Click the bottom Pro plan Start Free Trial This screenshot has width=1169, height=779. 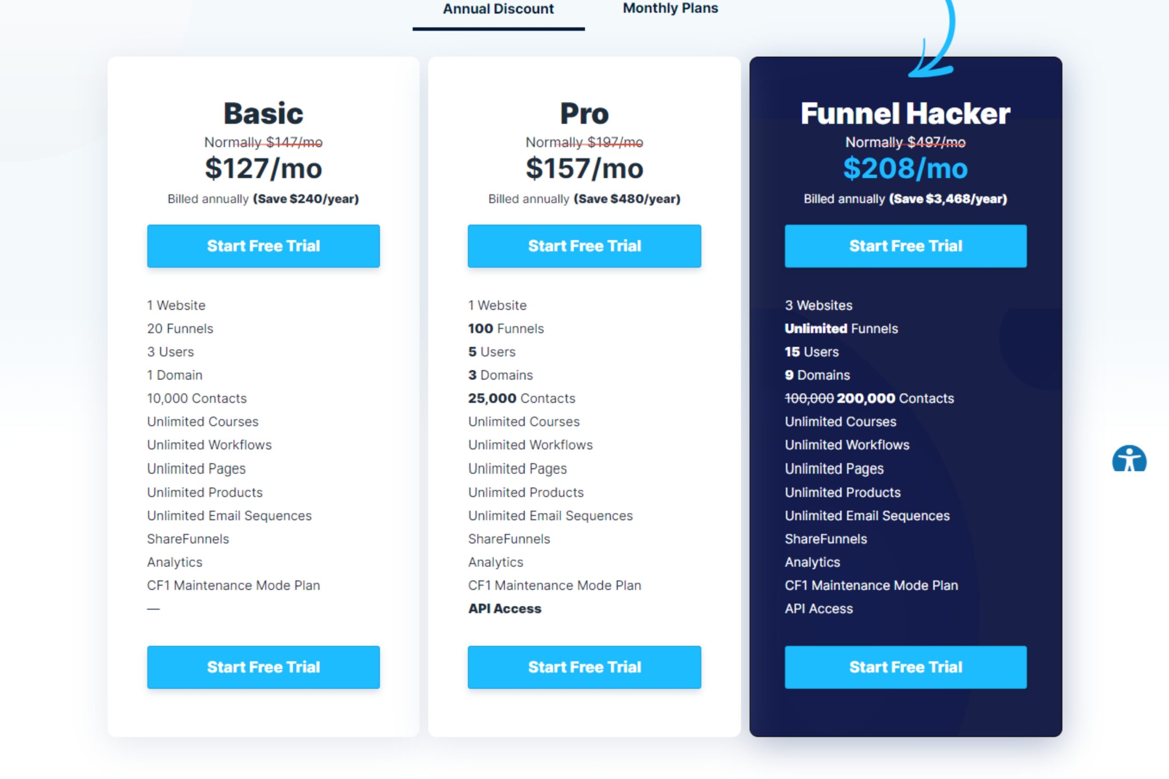584,667
